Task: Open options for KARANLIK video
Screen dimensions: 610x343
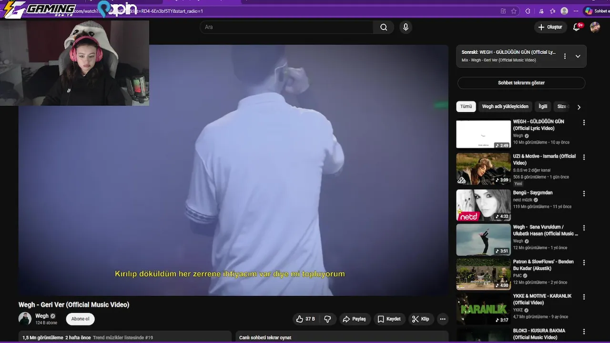Action: (584, 297)
